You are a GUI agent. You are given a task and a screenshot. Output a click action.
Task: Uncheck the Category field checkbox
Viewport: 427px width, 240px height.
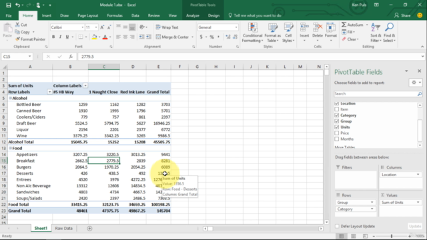click(x=336, y=115)
